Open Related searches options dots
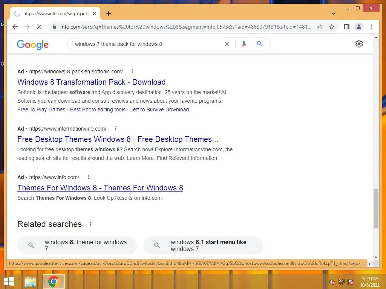 (x=90, y=224)
